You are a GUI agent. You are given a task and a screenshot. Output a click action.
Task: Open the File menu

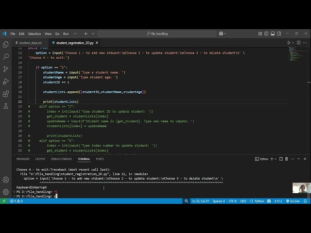coord(13,33)
